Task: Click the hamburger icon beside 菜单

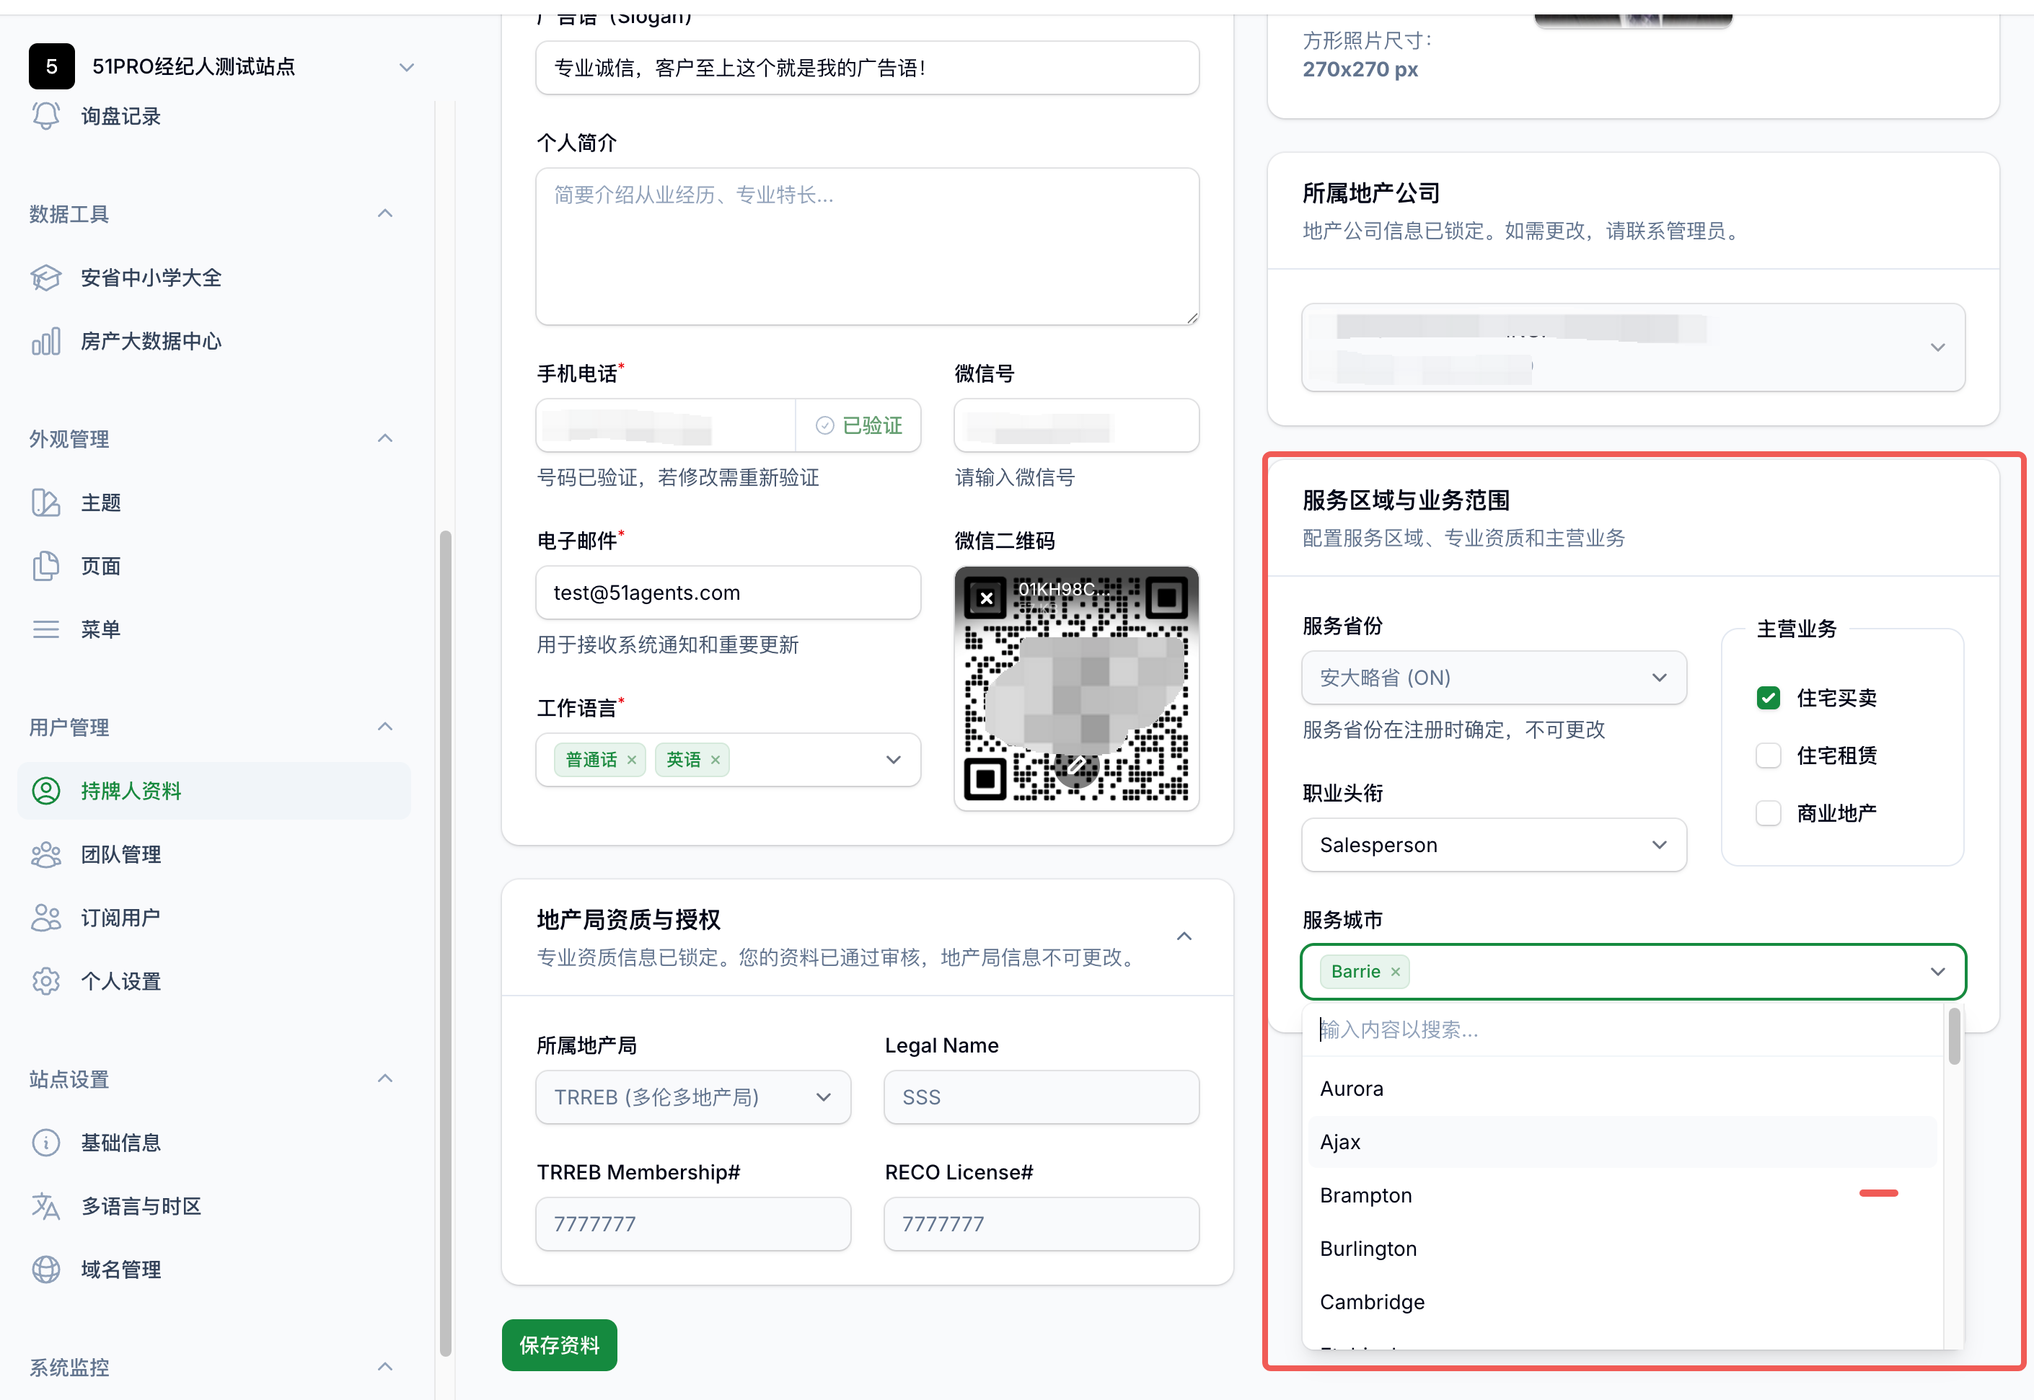Action: (x=45, y=629)
